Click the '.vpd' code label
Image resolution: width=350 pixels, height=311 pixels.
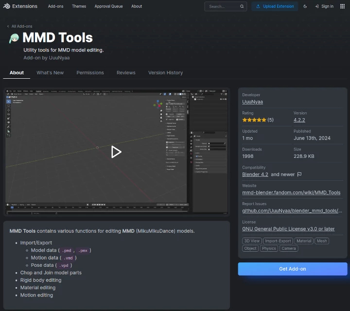64,265
